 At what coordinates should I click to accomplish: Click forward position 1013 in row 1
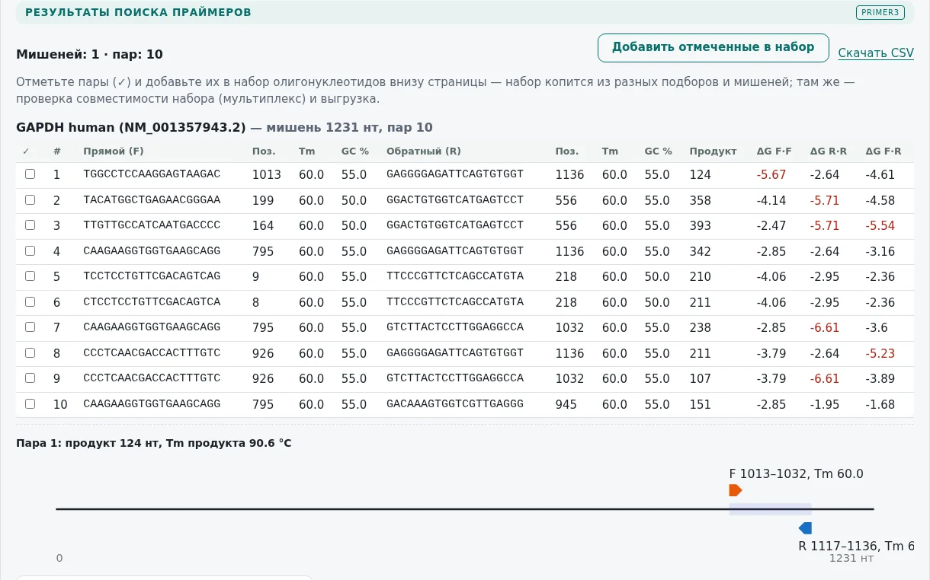[x=267, y=175]
